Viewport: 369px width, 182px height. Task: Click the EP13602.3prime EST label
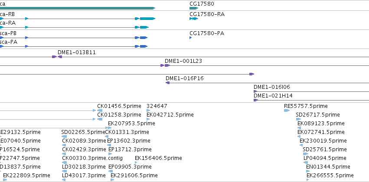(x=129, y=140)
